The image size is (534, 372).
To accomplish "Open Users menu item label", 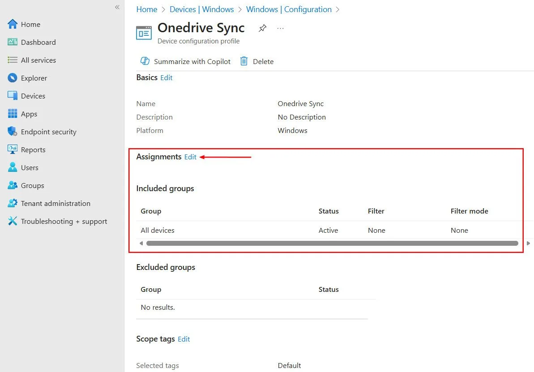I will tap(30, 167).
